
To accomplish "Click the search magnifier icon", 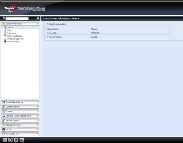I will tap(4, 18).
